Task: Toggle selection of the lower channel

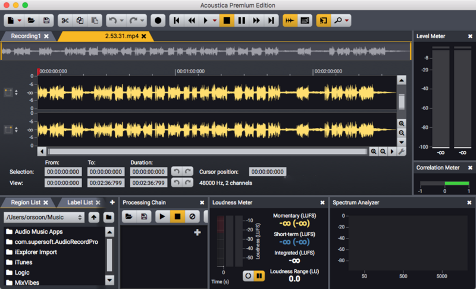Action: (8, 130)
